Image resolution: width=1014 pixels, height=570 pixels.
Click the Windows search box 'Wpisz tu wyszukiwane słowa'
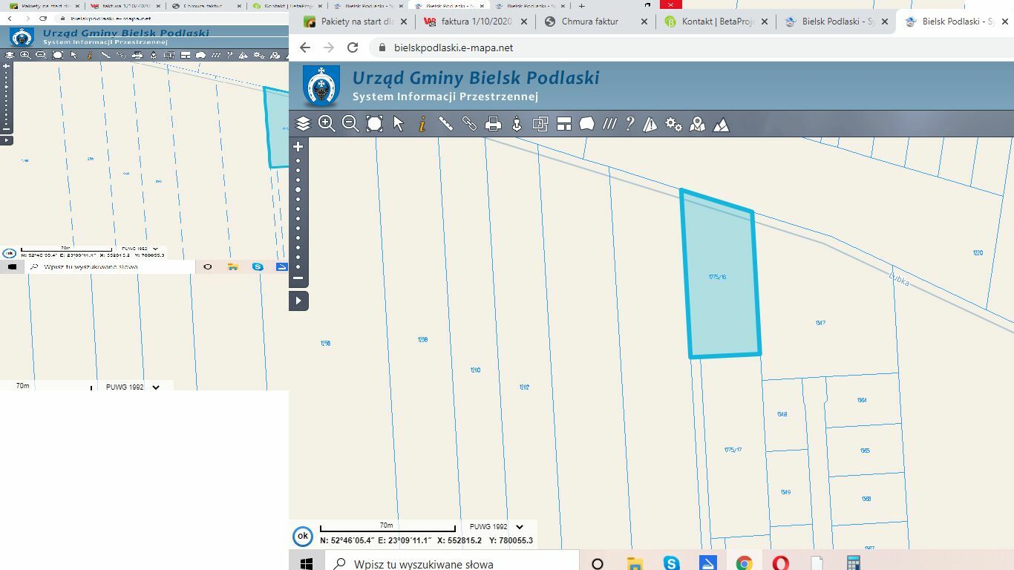(453, 564)
